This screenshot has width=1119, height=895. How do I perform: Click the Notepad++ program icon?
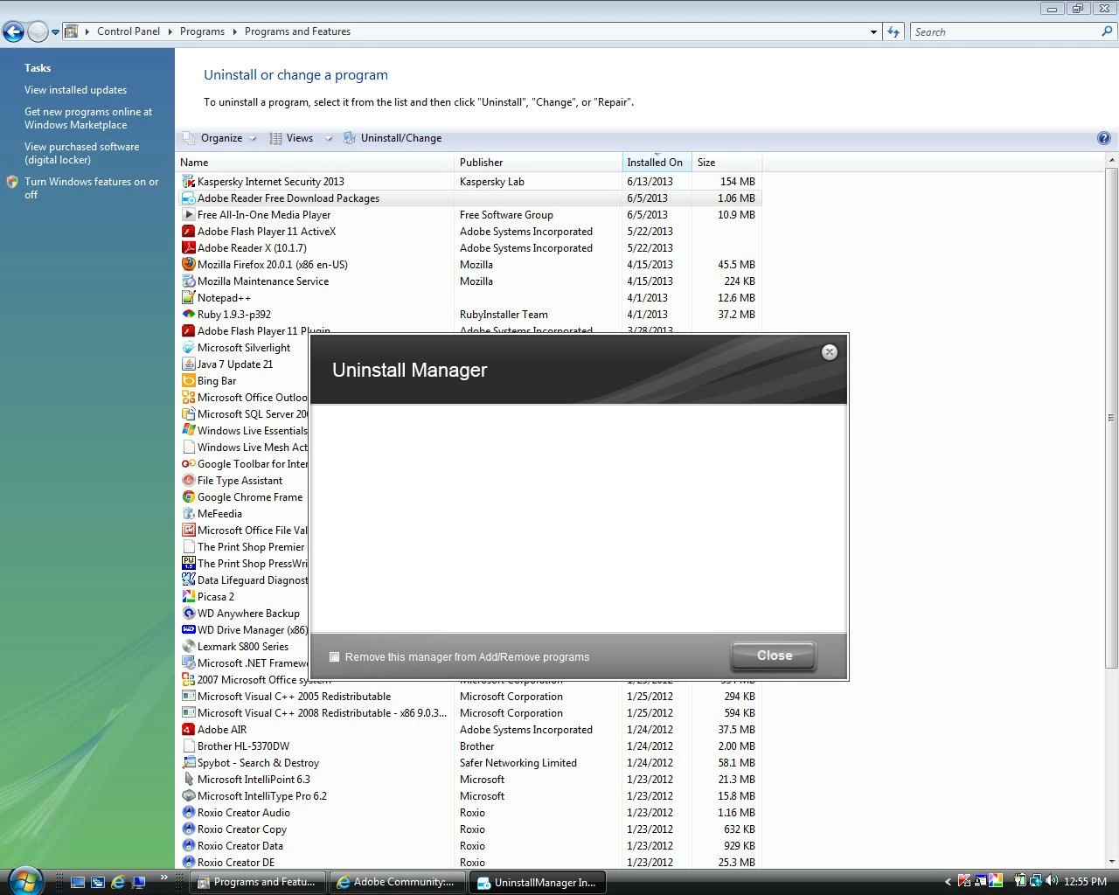(188, 298)
